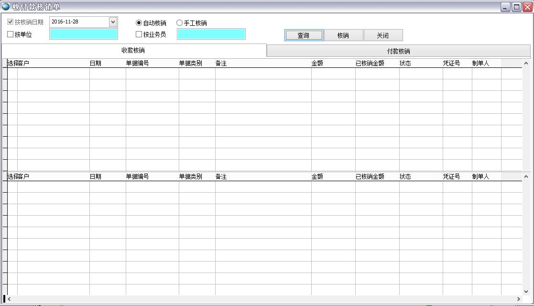This screenshot has width=534, height=306.
Task: Open the 核销日期 date dropdown
Action: point(113,22)
